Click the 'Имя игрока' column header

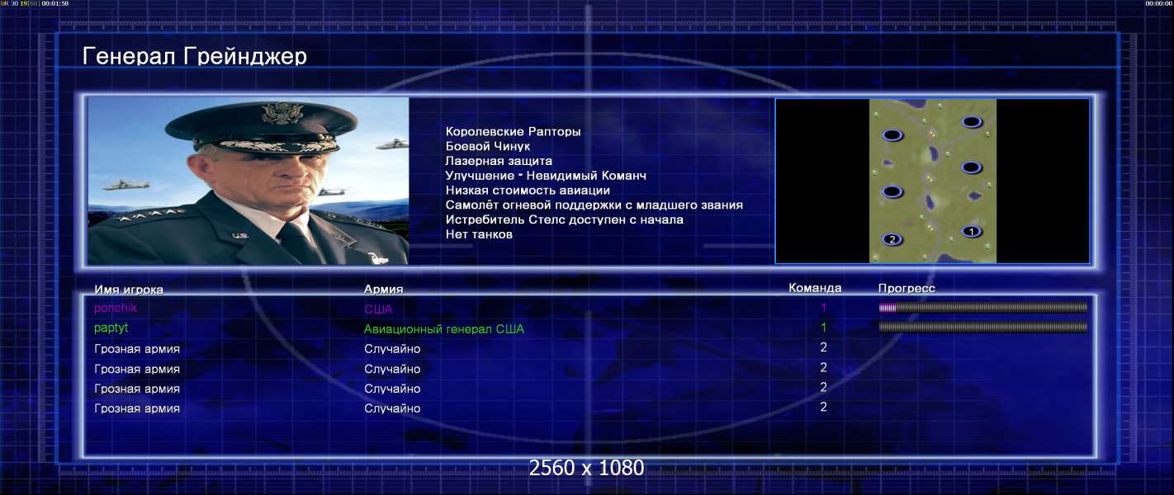tap(129, 290)
